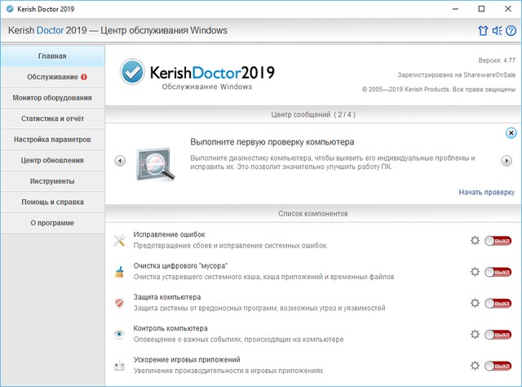Viewport: 522px width, 387px height.
Task: Open the skin/theme shirt icon
Action: tap(482, 31)
